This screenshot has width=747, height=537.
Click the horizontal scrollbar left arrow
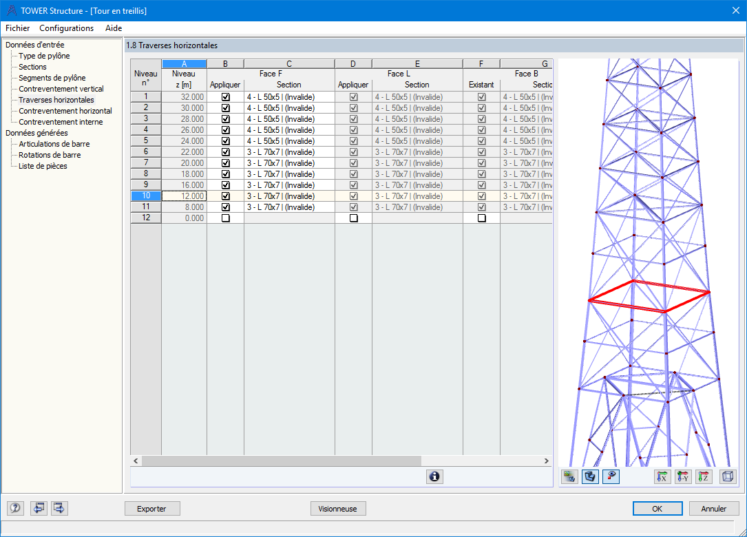coord(136,461)
